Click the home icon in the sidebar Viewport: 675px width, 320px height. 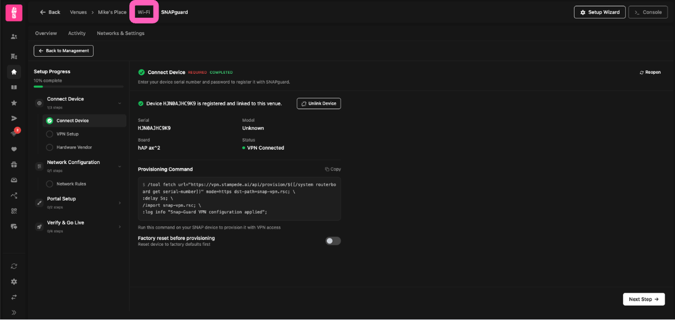tap(14, 72)
